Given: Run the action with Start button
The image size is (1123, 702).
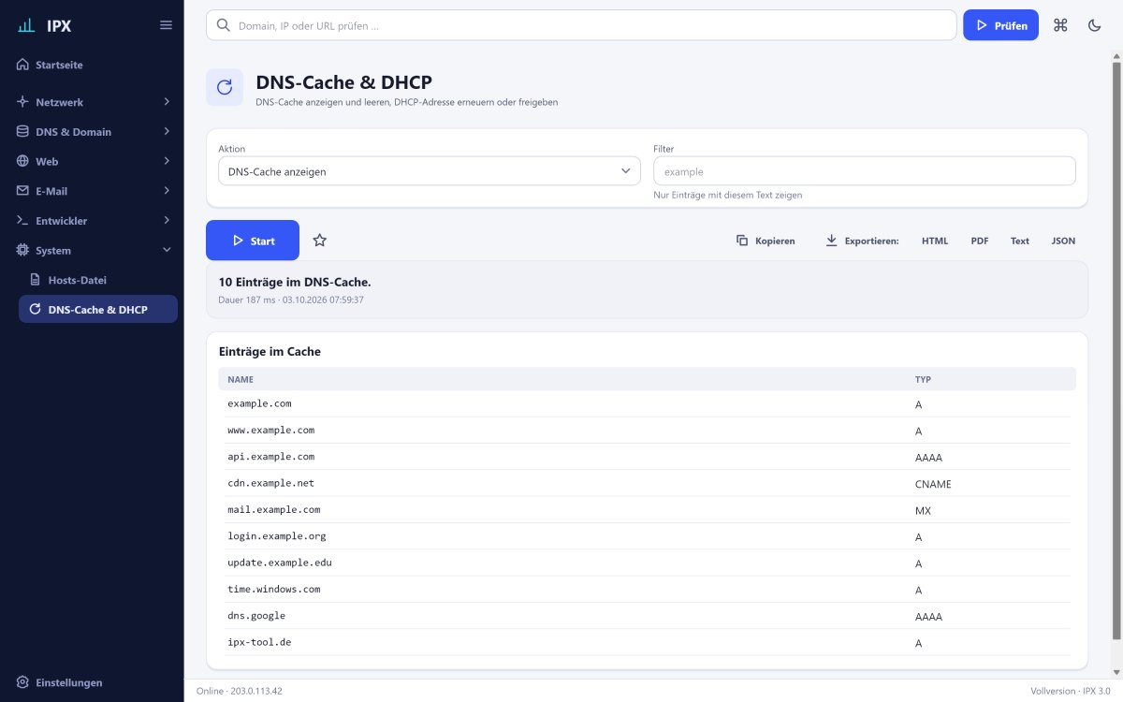Looking at the screenshot, I should 253,241.
